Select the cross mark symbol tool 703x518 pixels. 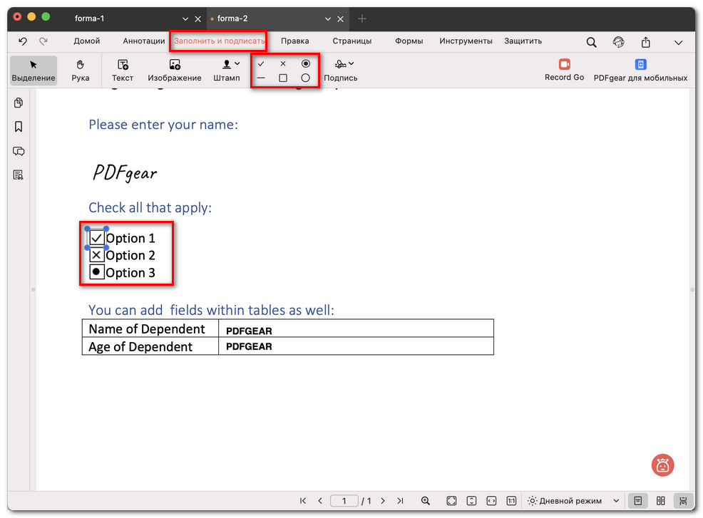[283, 63]
